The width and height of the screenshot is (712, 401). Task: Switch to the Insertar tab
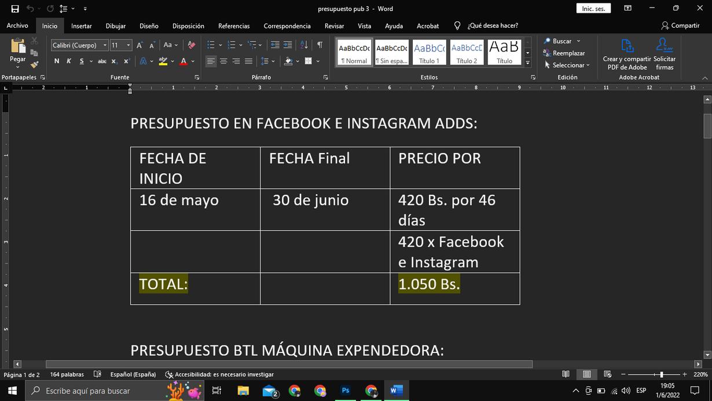(82, 25)
